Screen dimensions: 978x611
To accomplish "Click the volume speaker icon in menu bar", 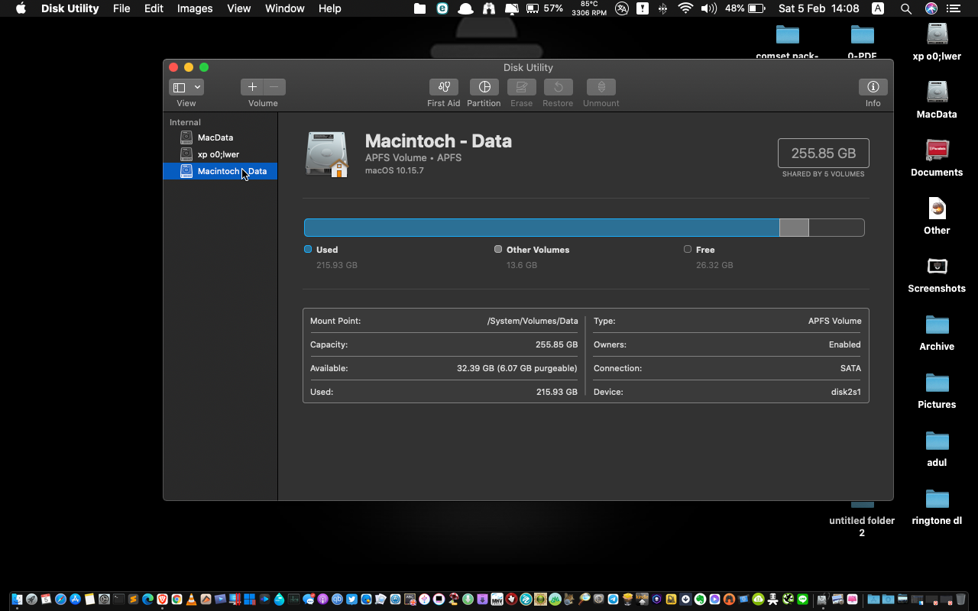I will 709,8.
